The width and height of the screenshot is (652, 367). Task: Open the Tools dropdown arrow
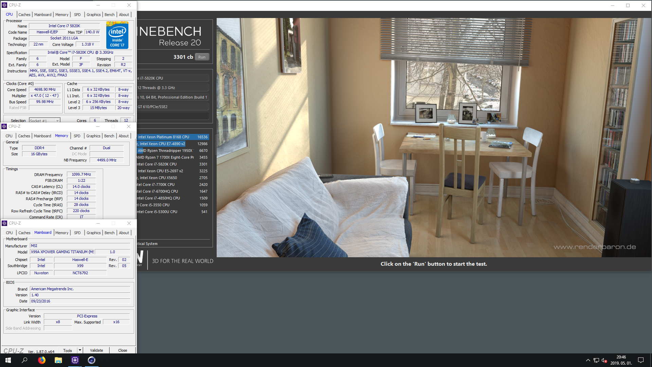pyautogui.click(x=80, y=350)
